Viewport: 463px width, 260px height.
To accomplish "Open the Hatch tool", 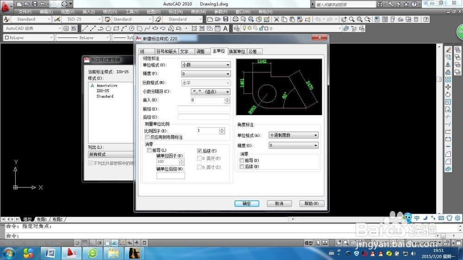I will click(x=194, y=28).
